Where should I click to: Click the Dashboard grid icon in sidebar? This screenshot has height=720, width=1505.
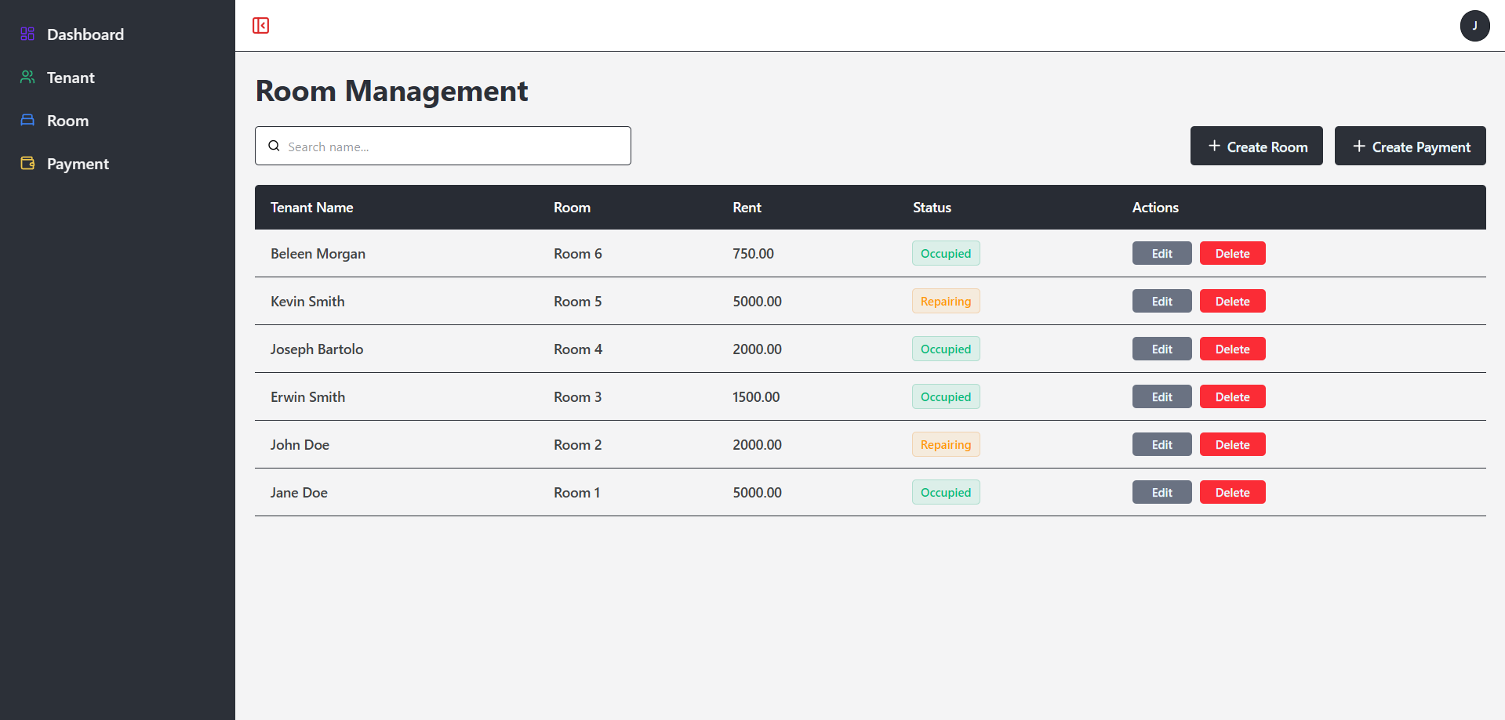[27, 34]
